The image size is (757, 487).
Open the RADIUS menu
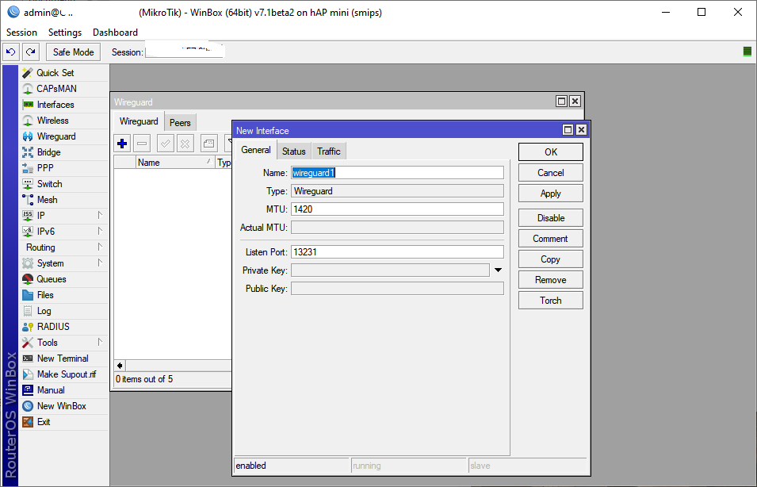63,327
